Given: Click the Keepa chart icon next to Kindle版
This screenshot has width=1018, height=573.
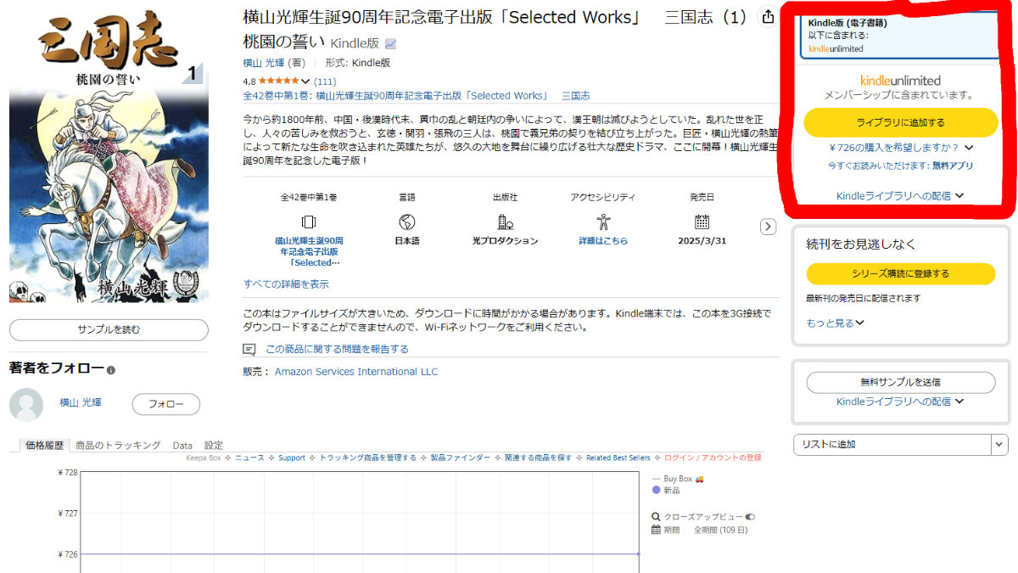Looking at the screenshot, I should click(x=390, y=44).
